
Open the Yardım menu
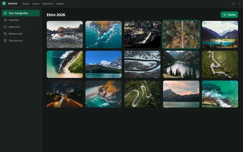click(60, 3)
